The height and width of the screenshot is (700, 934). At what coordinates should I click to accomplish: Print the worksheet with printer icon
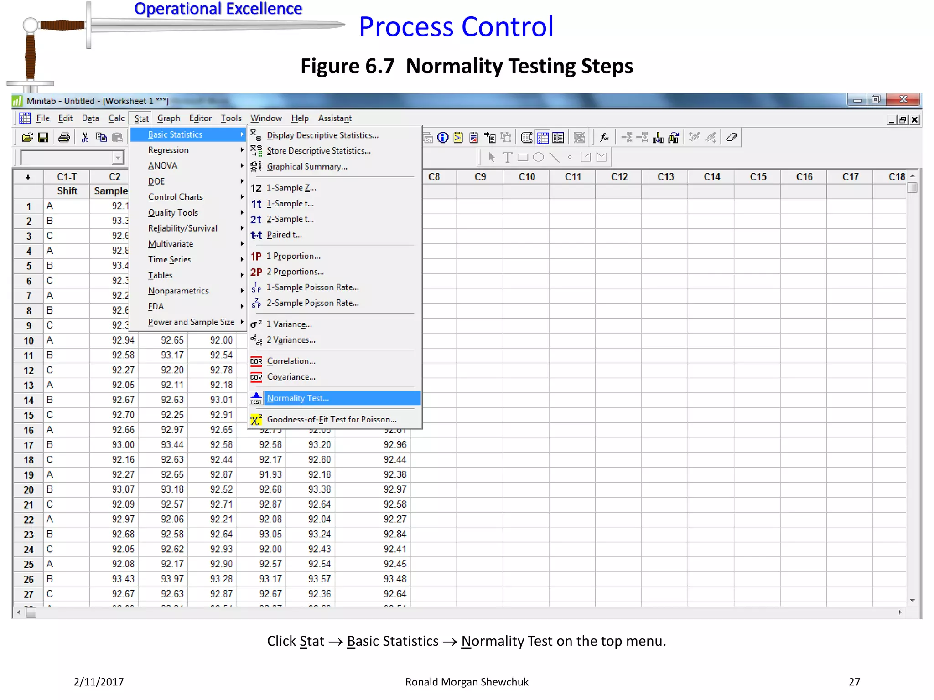[64, 137]
